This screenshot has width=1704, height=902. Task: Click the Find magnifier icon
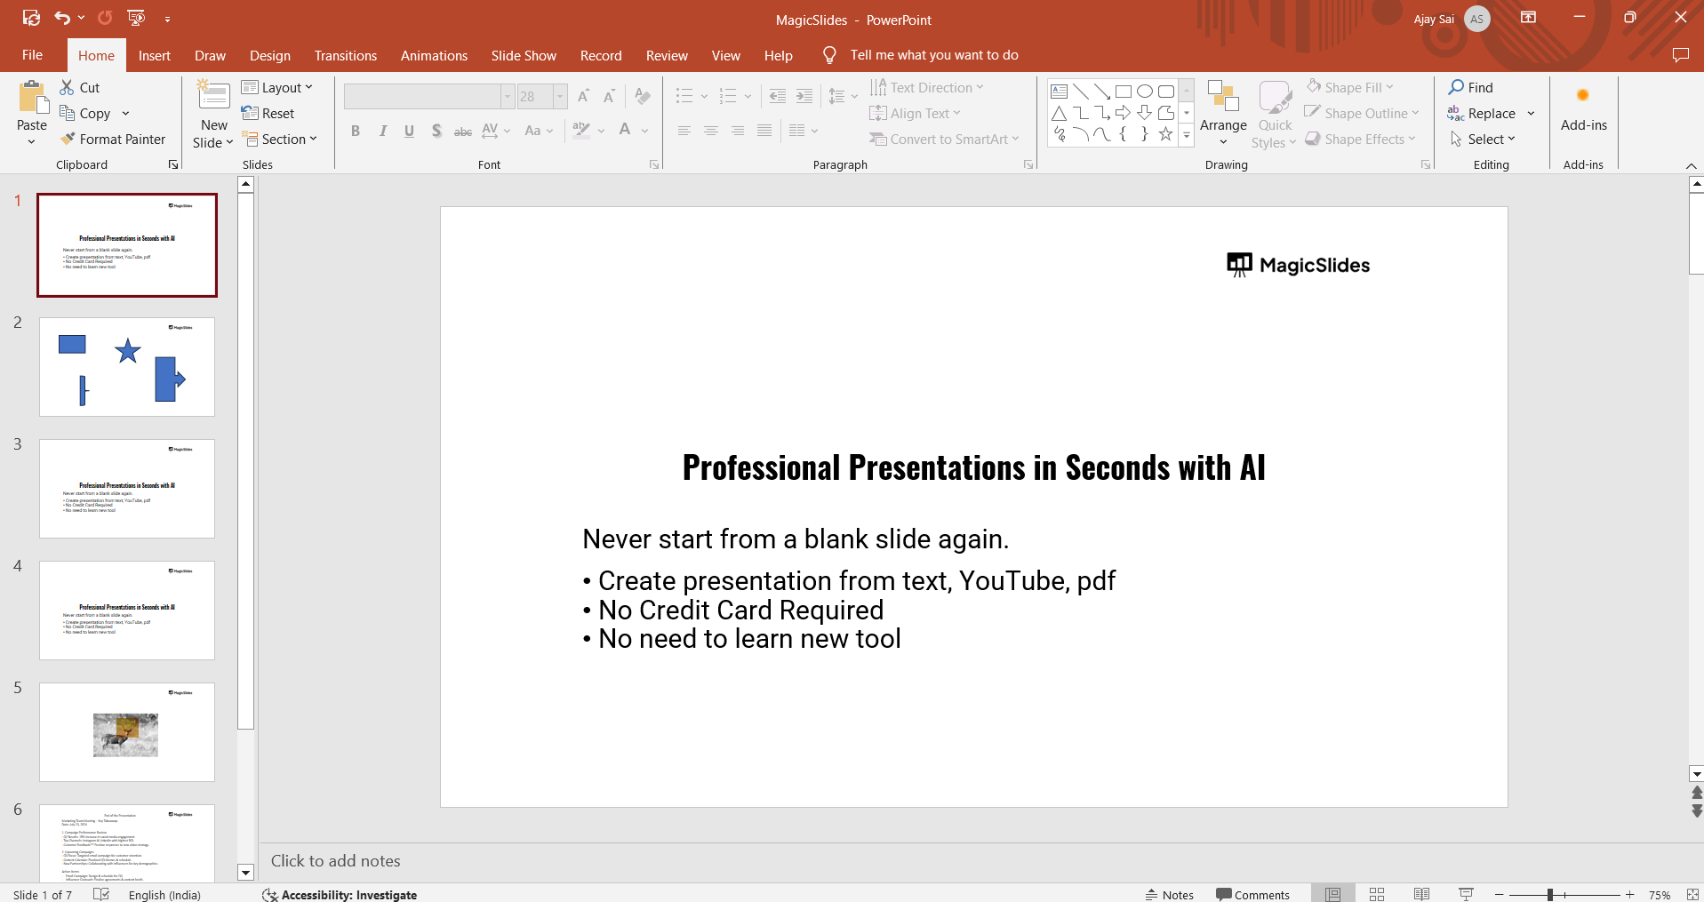pyautogui.click(x=1456, y=87)
